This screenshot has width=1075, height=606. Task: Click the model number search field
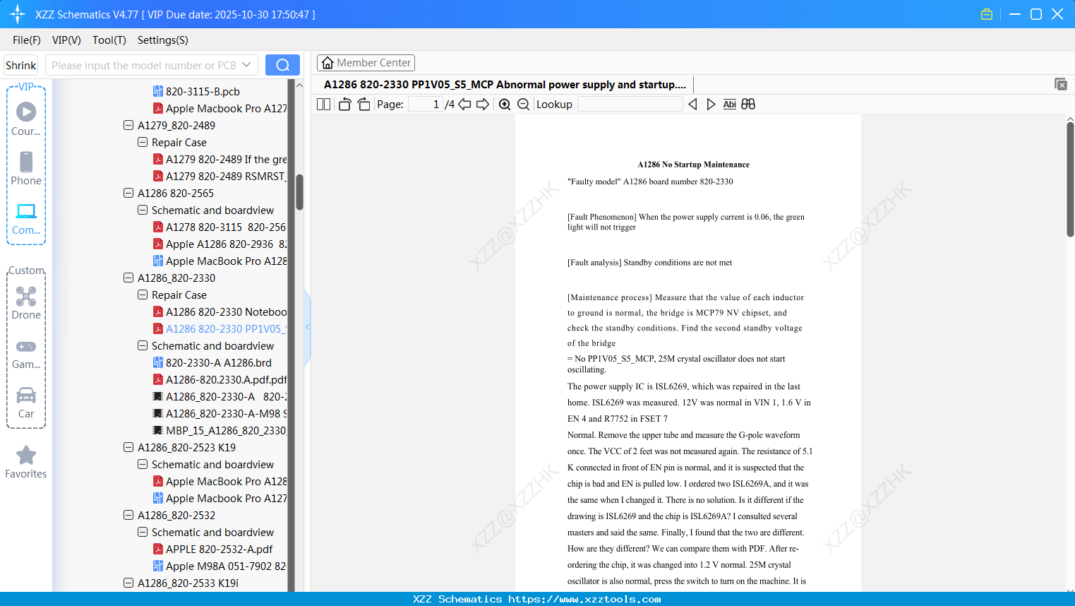pos(143,65)
